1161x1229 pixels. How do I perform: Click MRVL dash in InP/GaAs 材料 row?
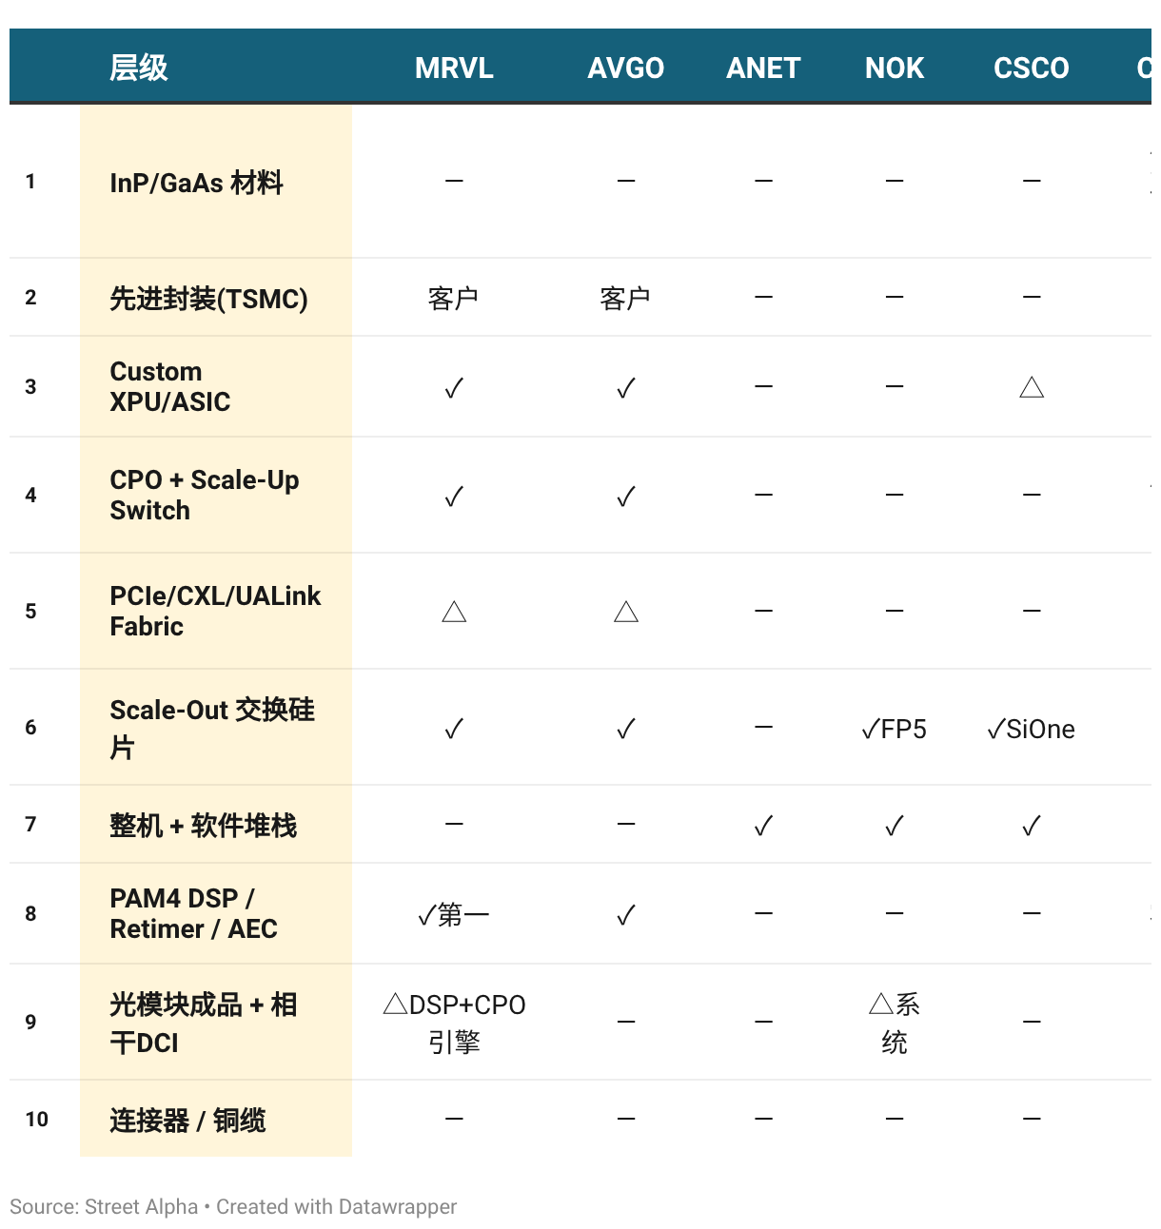pos(454,181)
